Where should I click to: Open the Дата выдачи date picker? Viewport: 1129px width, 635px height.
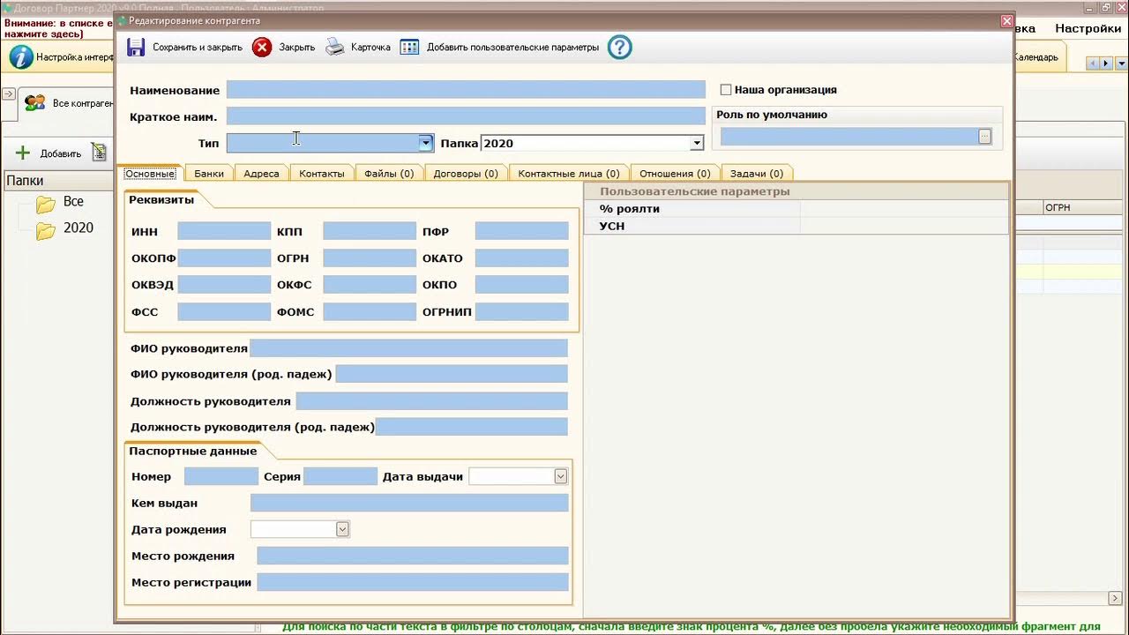[560, 476]
